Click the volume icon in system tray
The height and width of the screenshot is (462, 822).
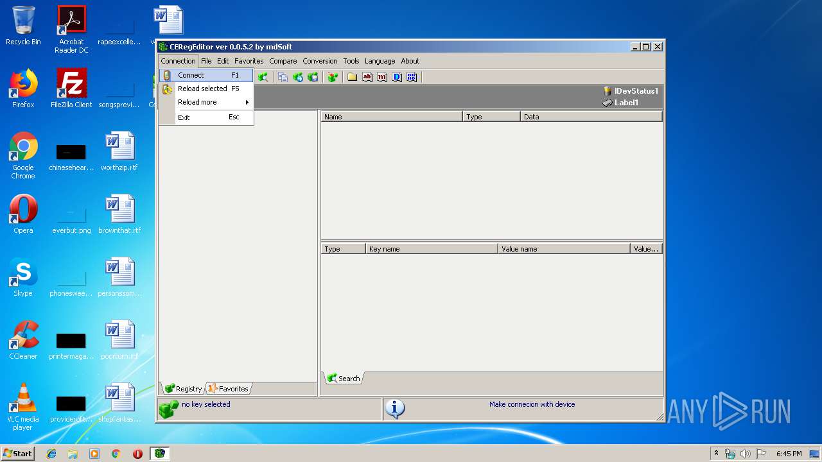click(x=746, y=454)
